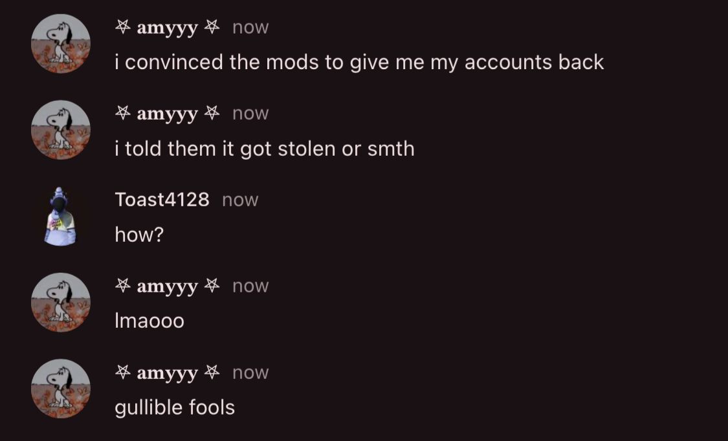
Task: Click the amyyy username above "gullible fools"
Action: pos(167,373)
